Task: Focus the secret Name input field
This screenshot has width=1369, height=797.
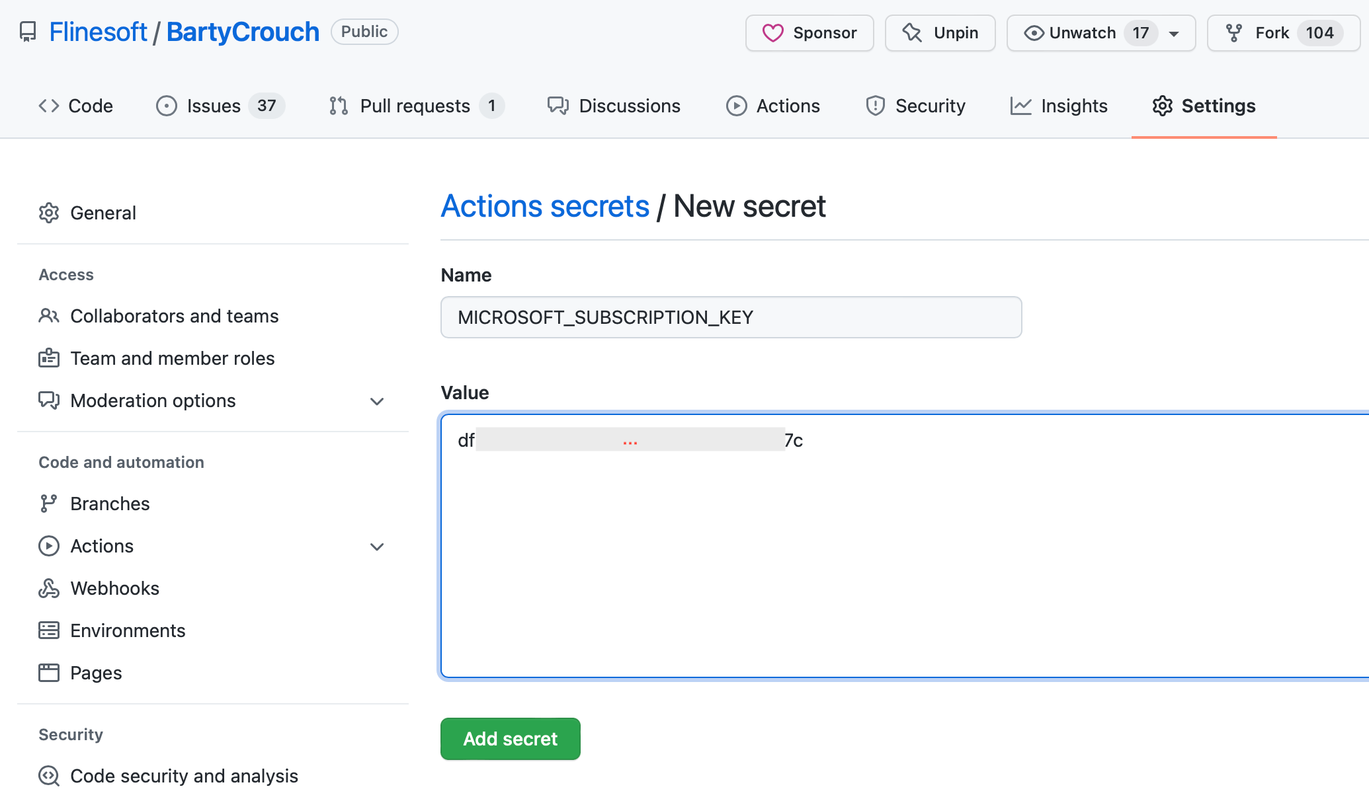Action: pyautogui.click(x=731, y=317)
